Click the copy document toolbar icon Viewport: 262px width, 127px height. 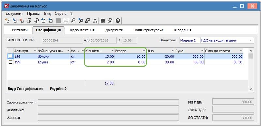pyautogui.click(x=29, y=21)
